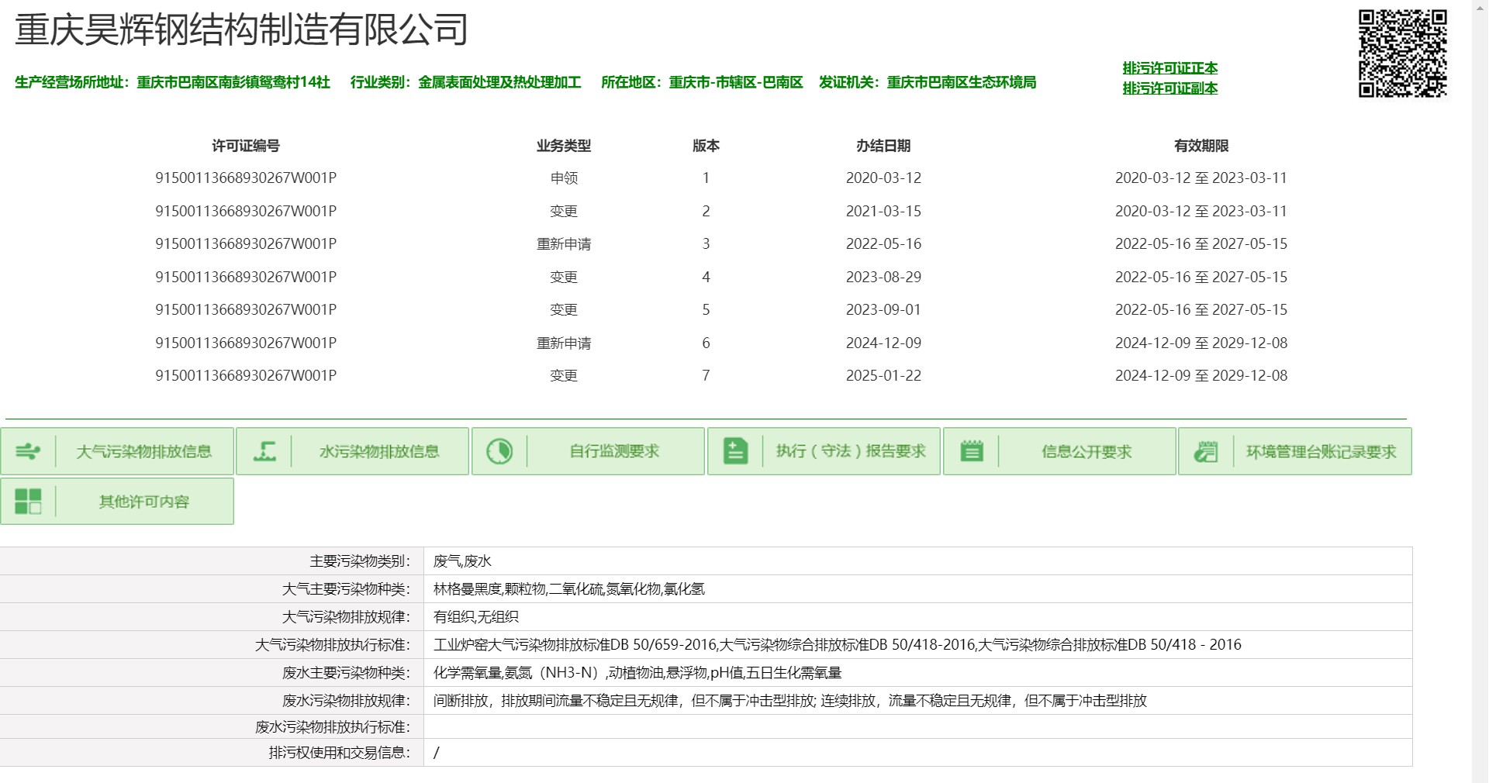Open the 大气污染物排放信息 tab
The height and width of the screenshot is (783, 1489).
144,451
